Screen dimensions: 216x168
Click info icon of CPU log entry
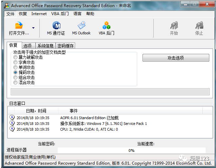(x=12, y=129)
